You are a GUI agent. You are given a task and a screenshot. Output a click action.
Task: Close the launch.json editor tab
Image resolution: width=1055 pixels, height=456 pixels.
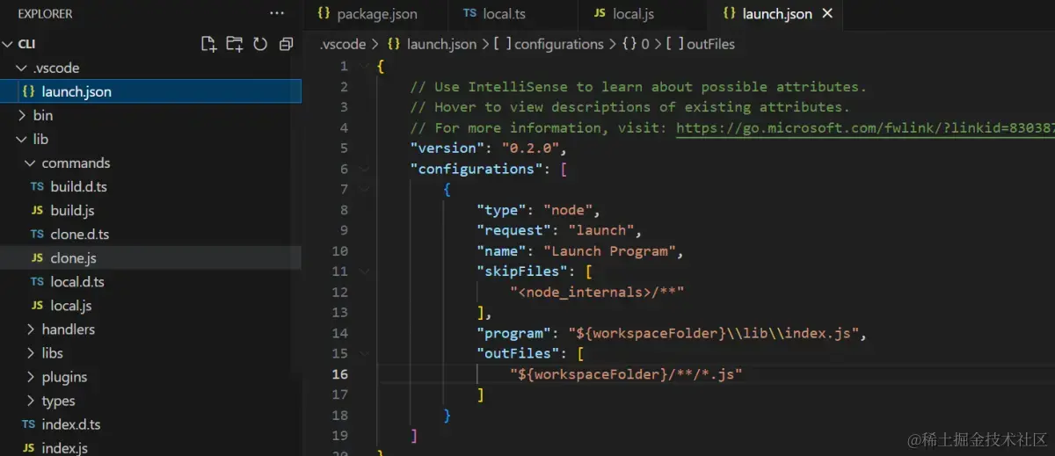coord(827,13)
